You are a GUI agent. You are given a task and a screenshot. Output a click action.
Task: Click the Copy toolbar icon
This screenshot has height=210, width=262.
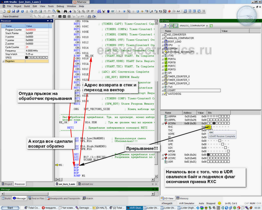(x=31, y=11)
